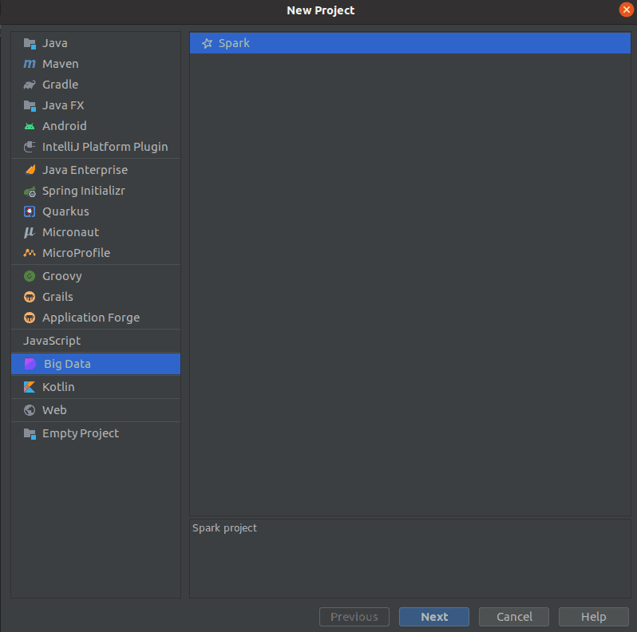Click the Java FX folder icon
The image size is (637, 632).
pyautogui.click(x=30, y=105)
